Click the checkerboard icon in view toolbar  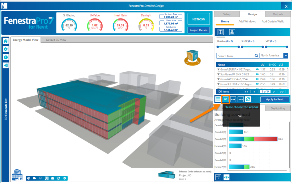coord(47,178)
